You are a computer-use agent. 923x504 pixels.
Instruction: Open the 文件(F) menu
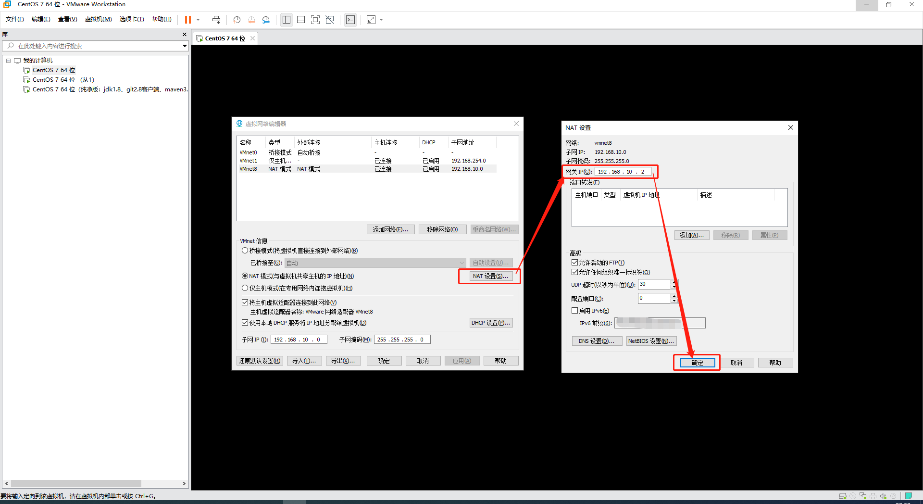pos(14,19)
